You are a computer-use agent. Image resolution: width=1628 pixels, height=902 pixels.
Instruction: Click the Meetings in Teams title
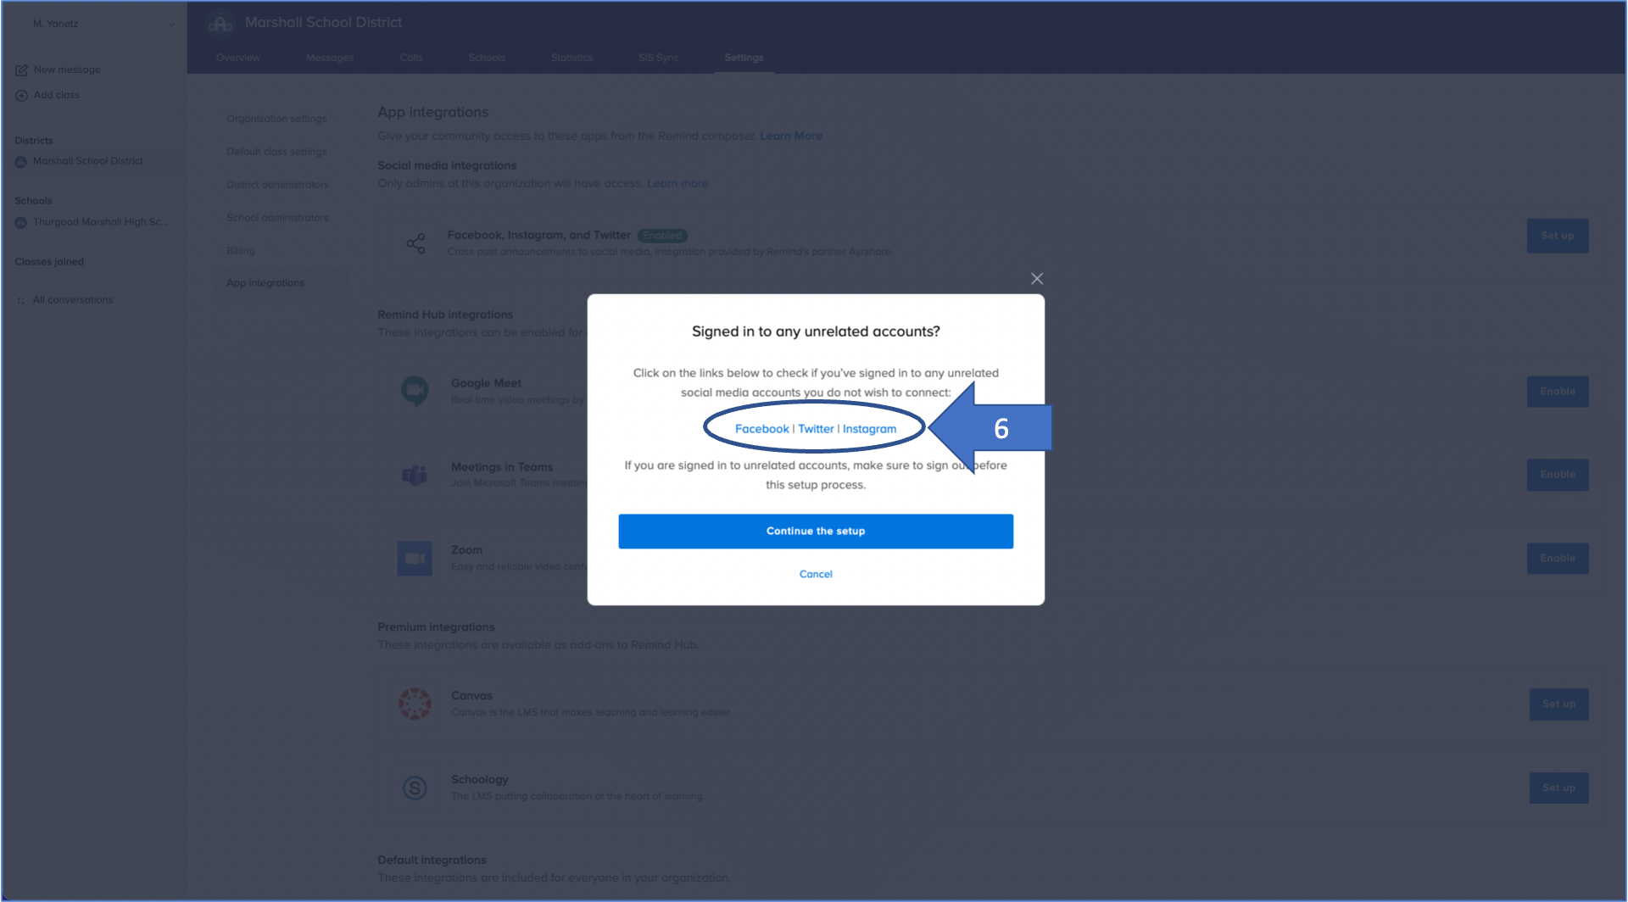501,467
